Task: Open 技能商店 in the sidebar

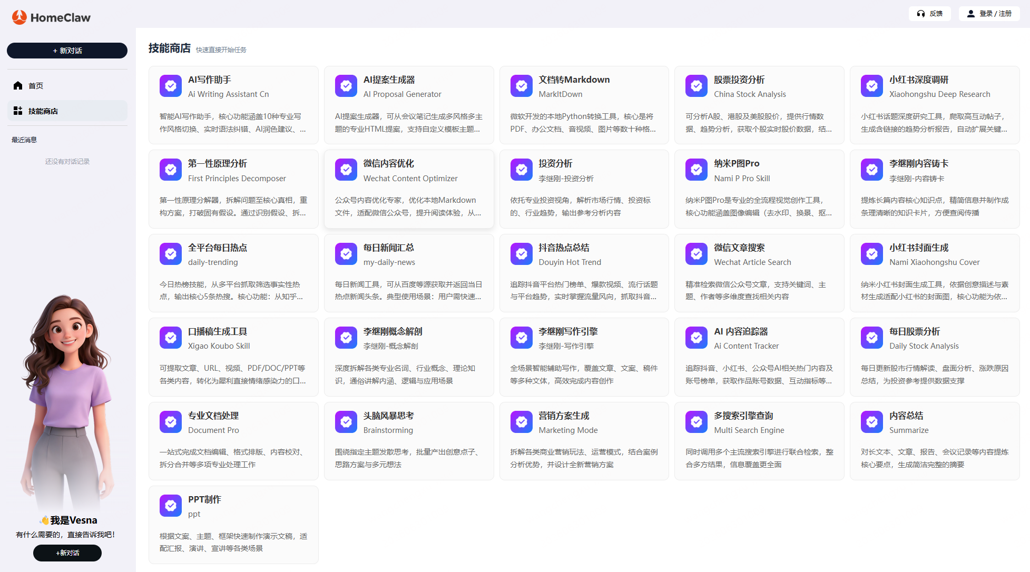Action: coord(67,111)
